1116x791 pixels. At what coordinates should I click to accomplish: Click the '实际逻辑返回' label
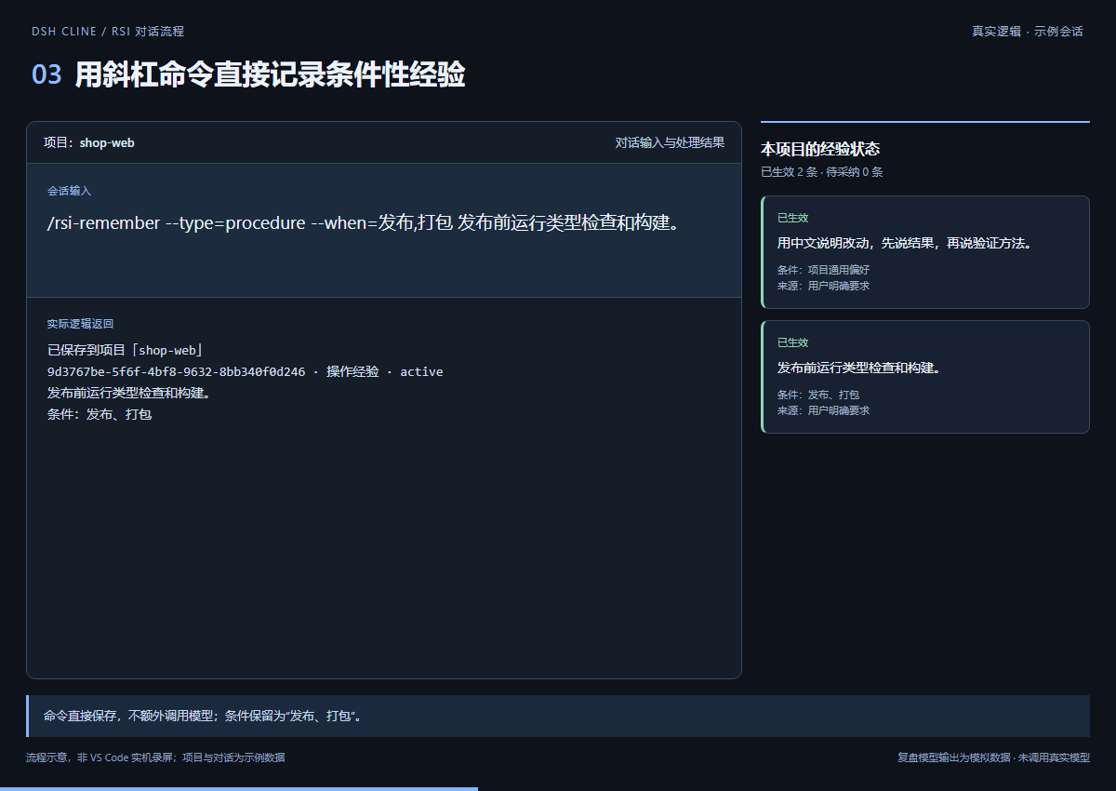[x=80, y=324]
